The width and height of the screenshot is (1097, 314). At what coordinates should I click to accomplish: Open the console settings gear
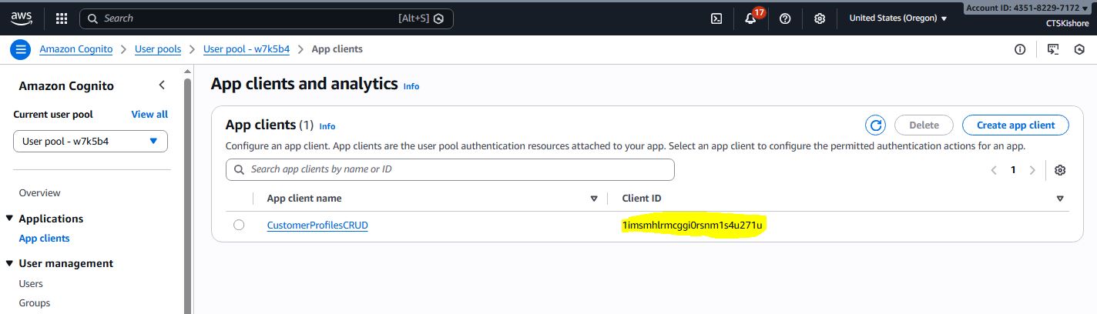(820, 18)
